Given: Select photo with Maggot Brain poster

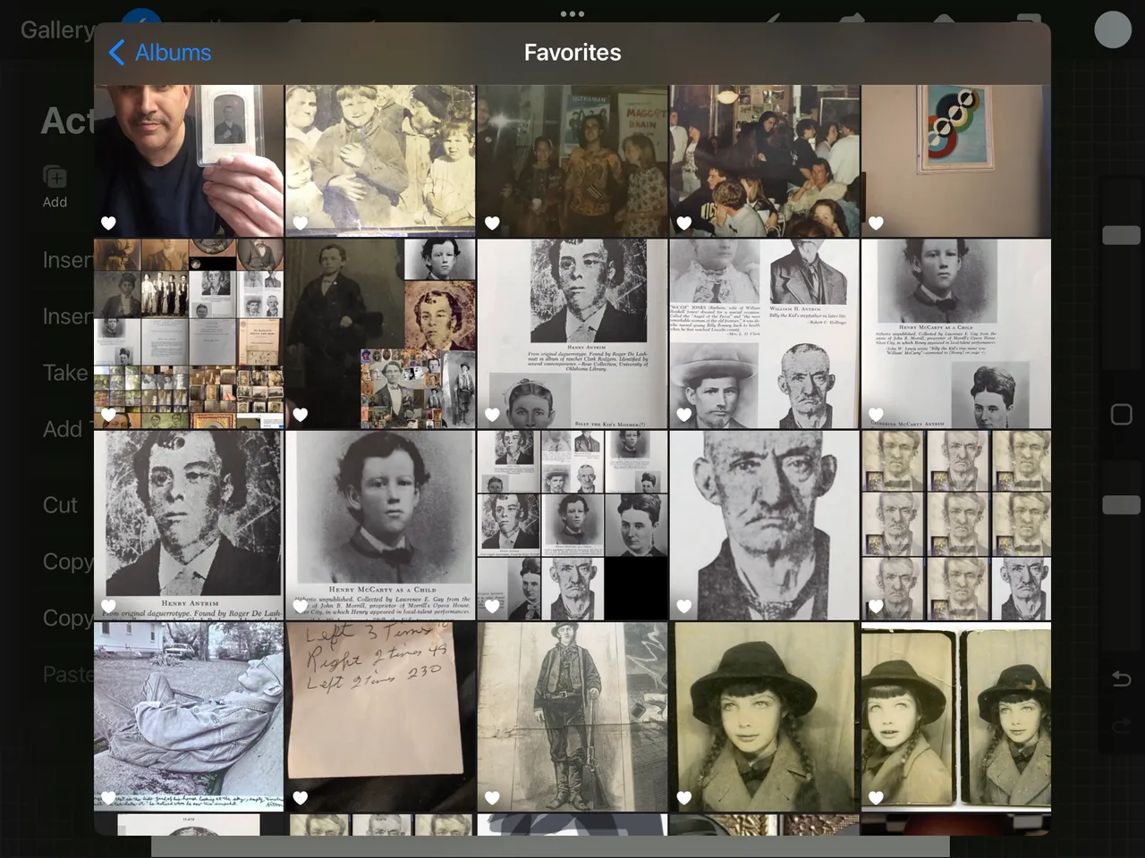Looking at the screenshot, I should 572,161.
